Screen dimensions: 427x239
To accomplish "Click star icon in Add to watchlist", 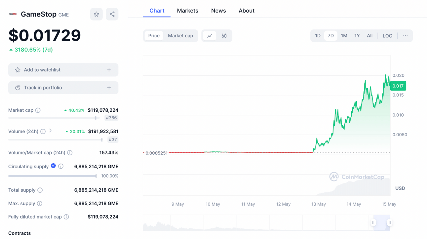I will pos(18,70).
